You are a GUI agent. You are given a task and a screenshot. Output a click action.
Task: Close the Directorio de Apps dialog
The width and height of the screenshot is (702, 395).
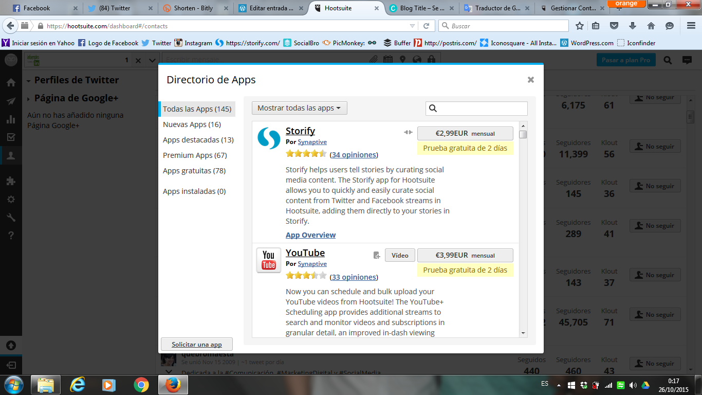tap(531, 80)
